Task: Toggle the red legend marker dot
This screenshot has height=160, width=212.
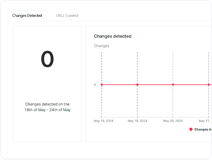Action: (191, 129)
